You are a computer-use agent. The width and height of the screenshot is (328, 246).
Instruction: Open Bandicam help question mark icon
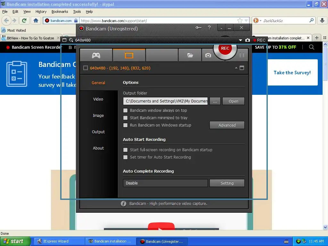(209, 28)
